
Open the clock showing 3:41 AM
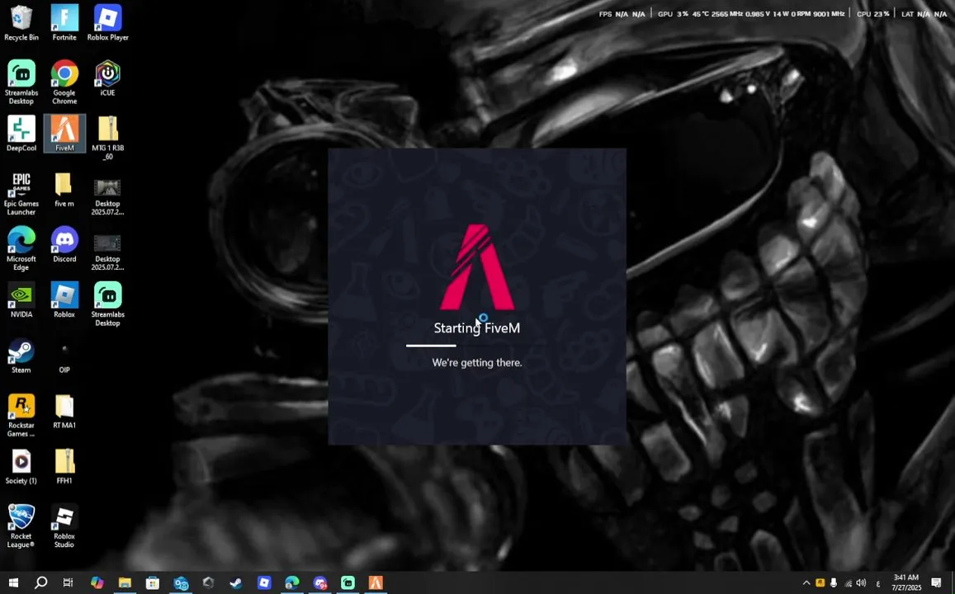[x=907, y=582]
